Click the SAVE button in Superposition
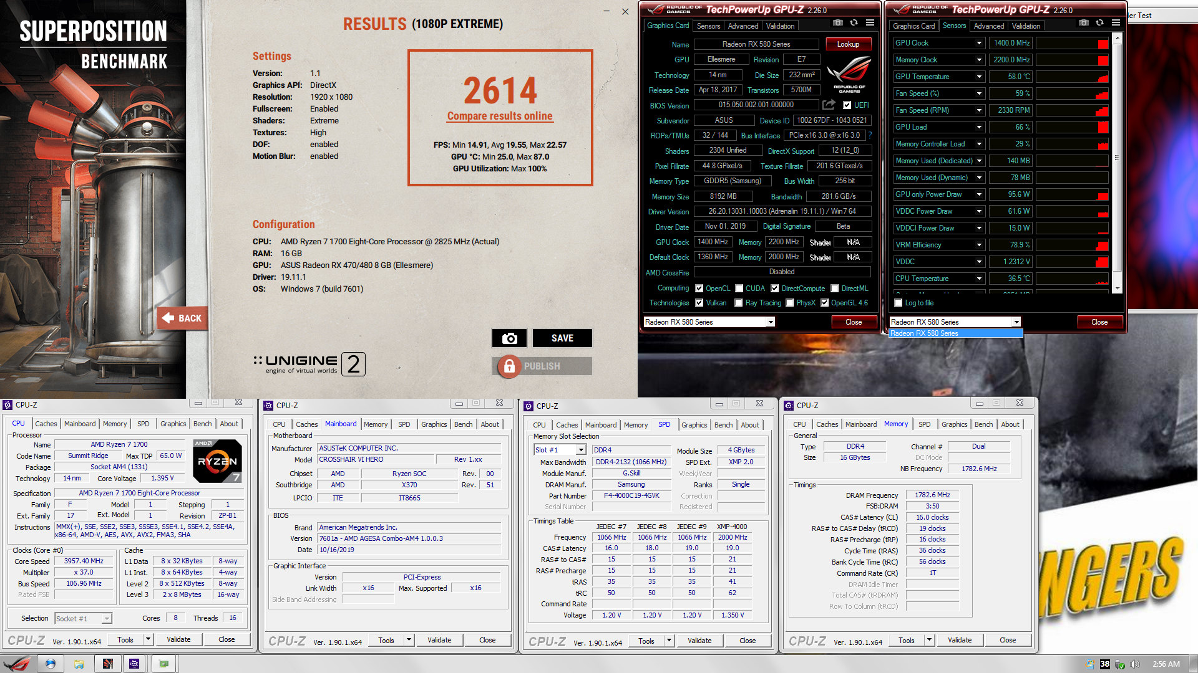Viewport: 1198px width, 673px height. tap(562, 338)
